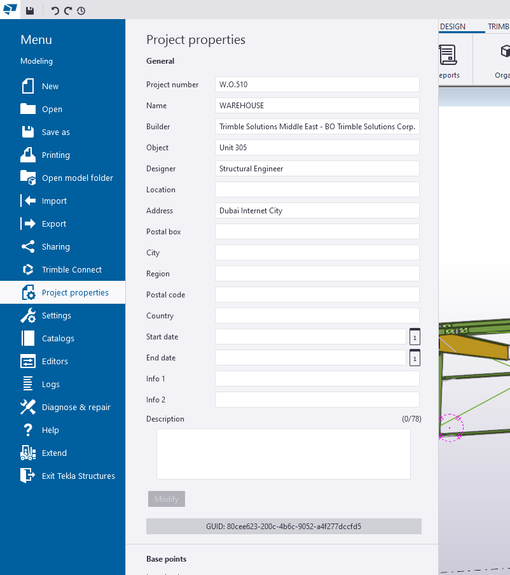Click the Name field containing WAREHOUSE
This screenshot has height=575, width=510.
click(317, 106)
